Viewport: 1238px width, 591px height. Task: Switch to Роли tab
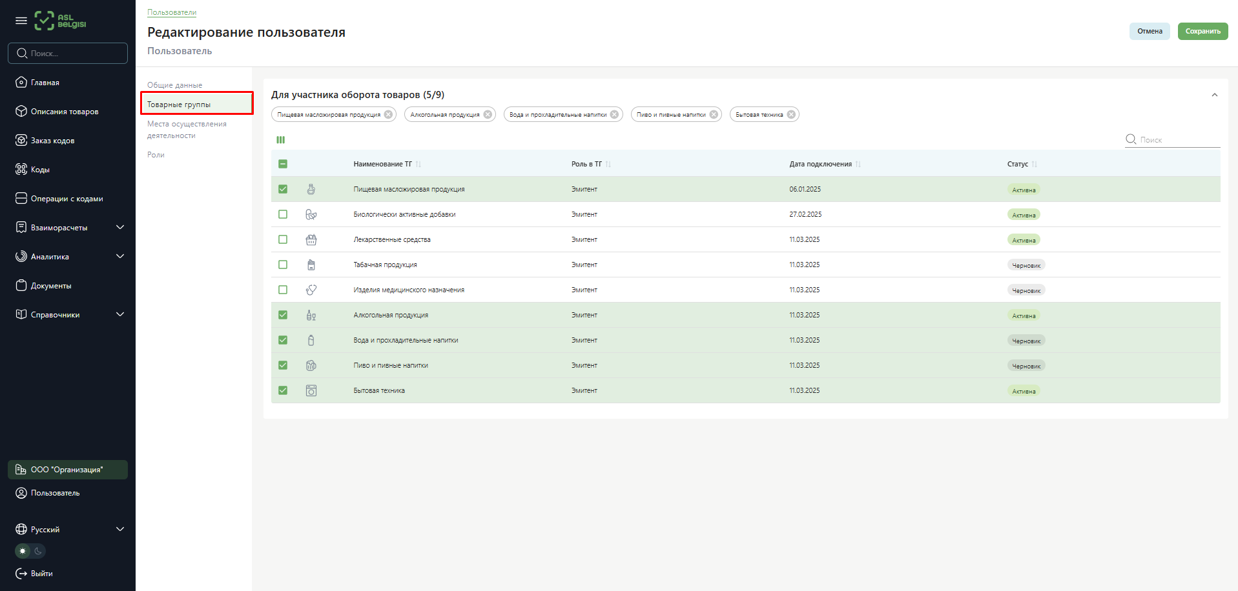(x=156, y=155)
